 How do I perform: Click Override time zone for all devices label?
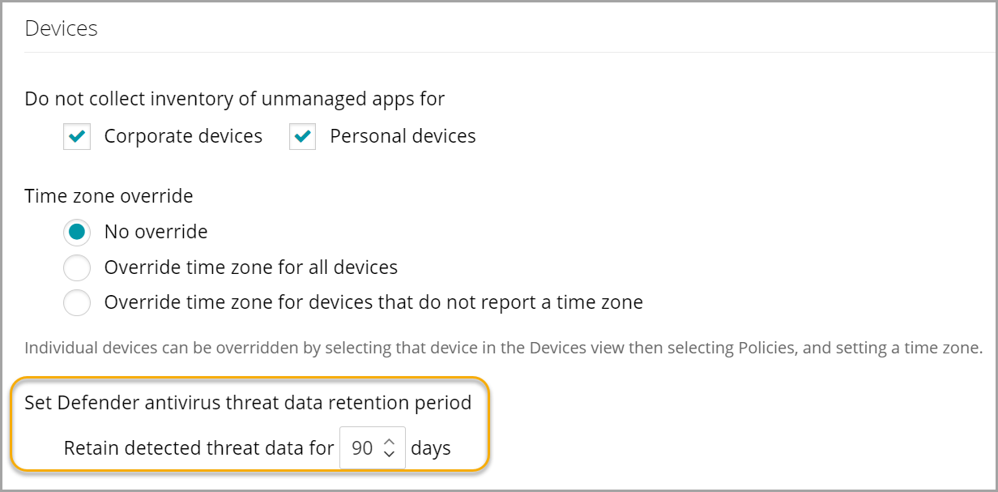(x=250, y=267)
